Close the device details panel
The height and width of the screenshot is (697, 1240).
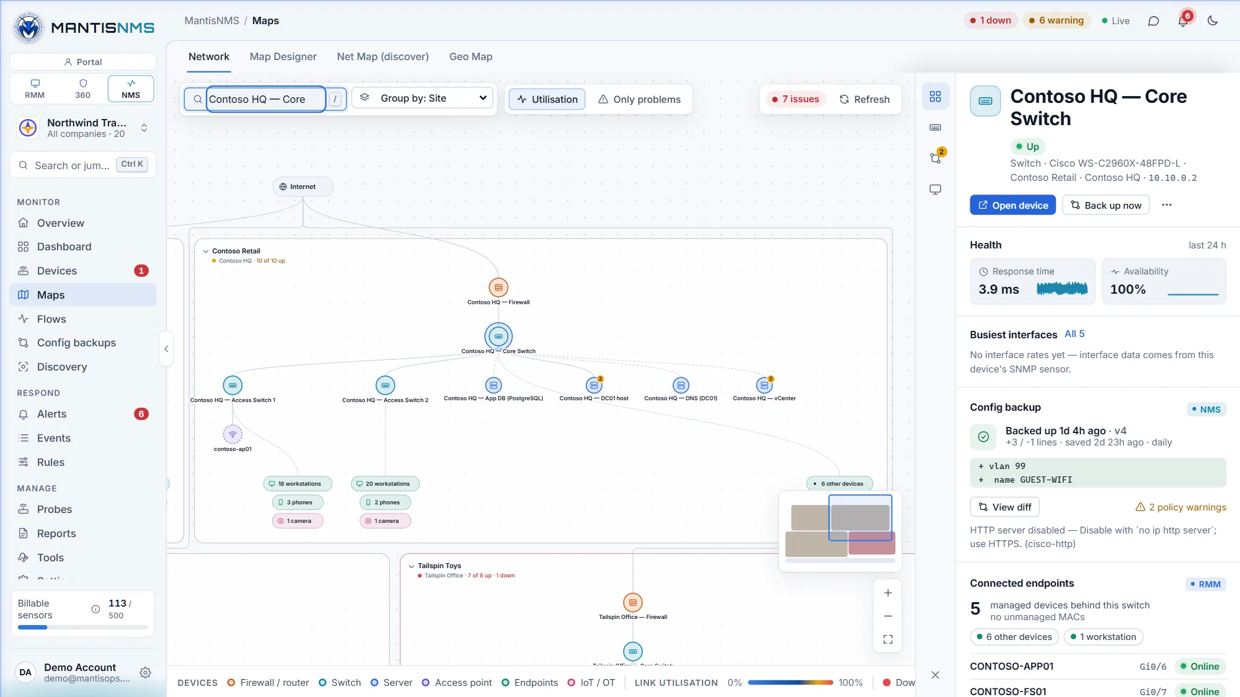click(935, 675)
